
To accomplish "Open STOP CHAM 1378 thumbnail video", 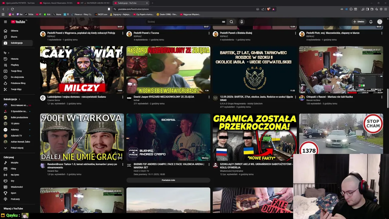I will click(341, 134).
